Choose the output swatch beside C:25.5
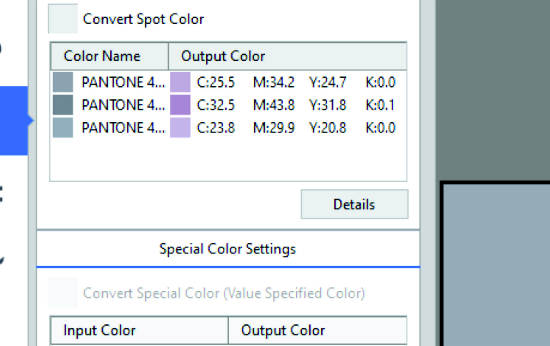 point(180,82)
